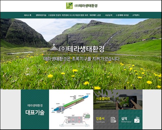Viewport: 162px width, 130px height.
Task: Click the TR logo icon in header
Action: 69,6
